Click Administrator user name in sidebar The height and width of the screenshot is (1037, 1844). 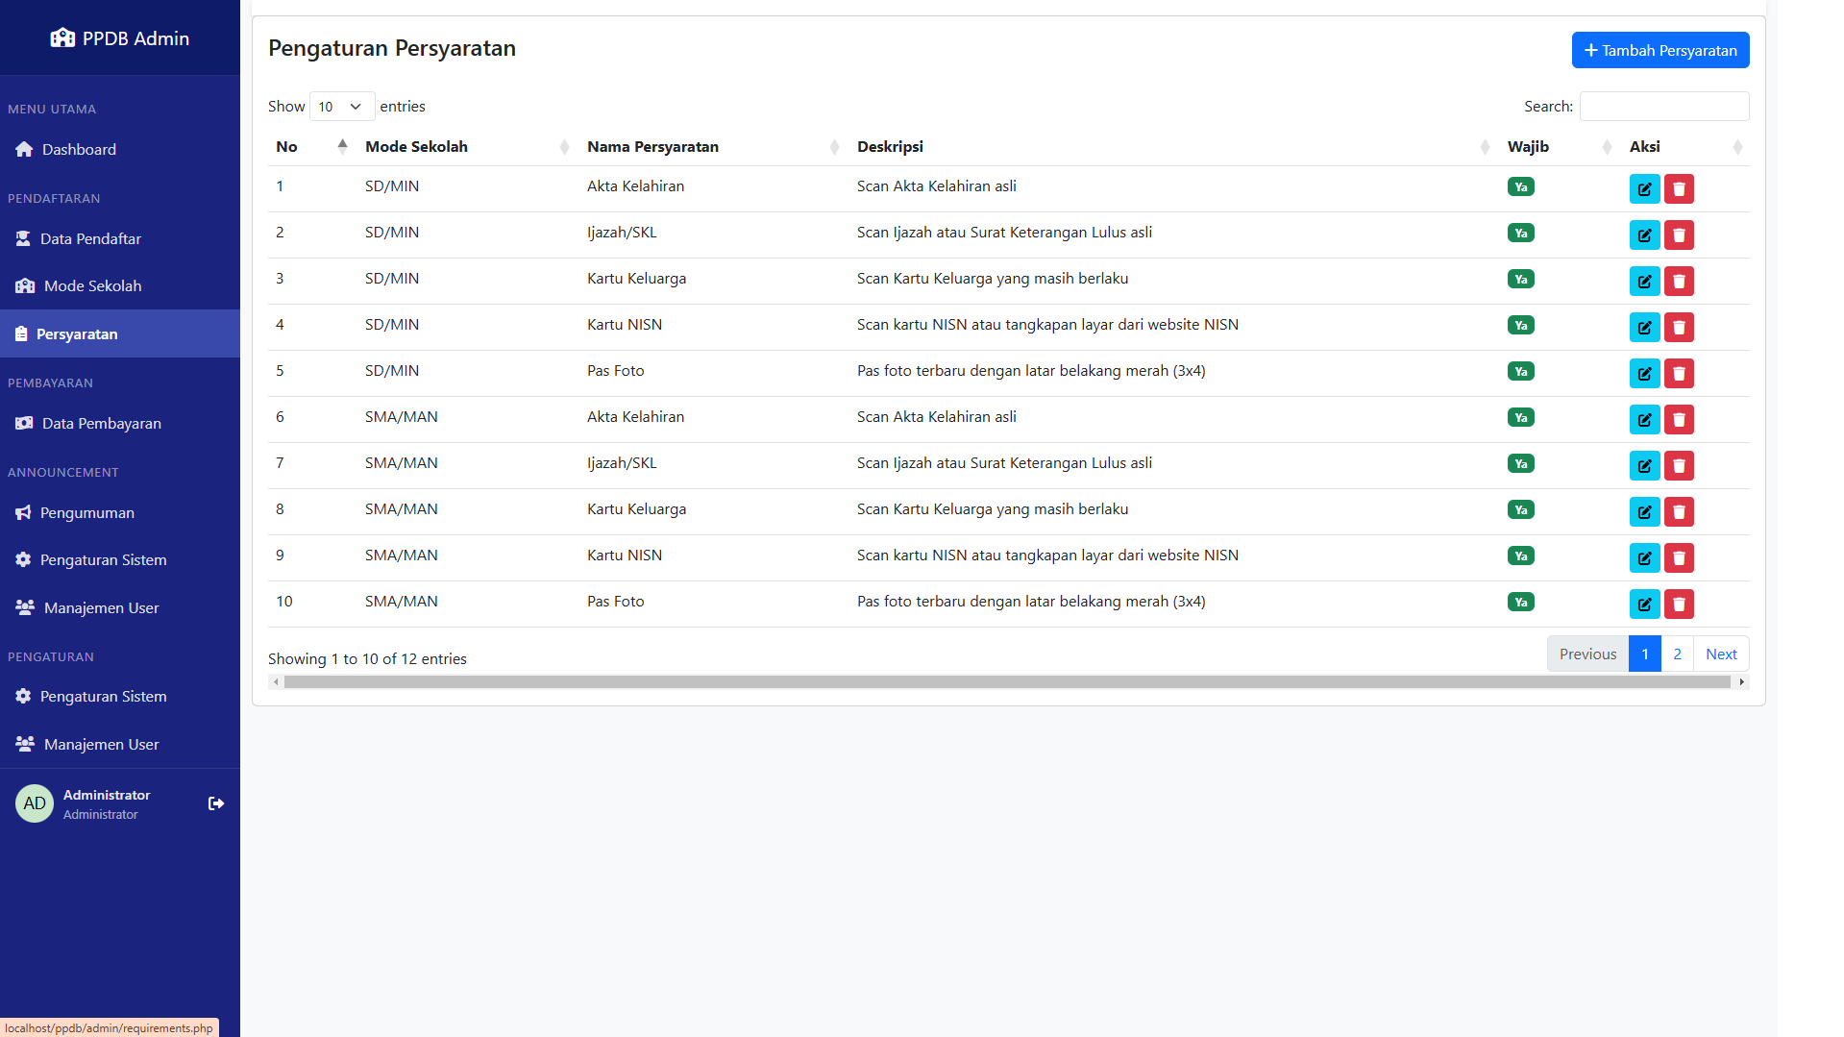(x=107, y=796)
